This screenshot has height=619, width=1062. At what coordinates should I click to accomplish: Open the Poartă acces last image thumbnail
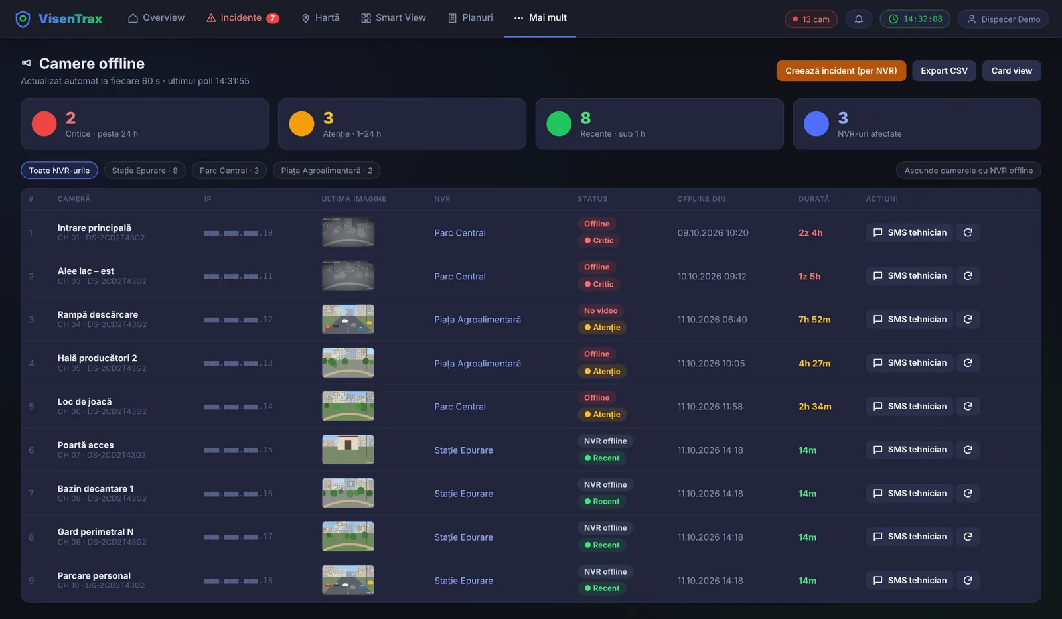[x=348, y=450]
